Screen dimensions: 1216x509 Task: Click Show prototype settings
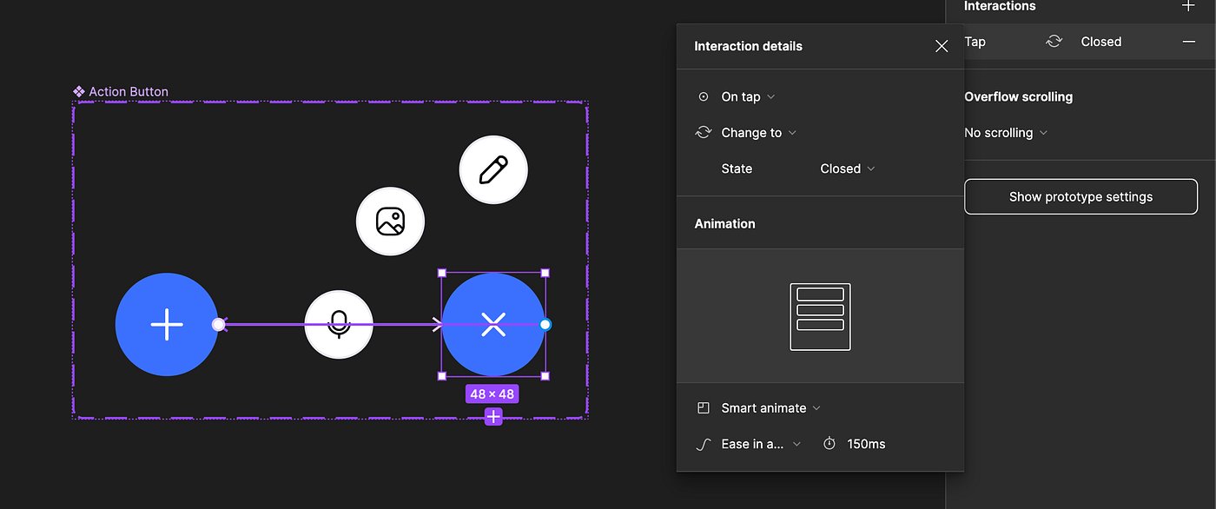tap(1081, 196)
